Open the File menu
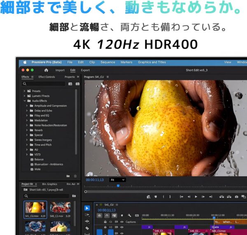The height and width of the screenshot is (235, 247). 70,62
